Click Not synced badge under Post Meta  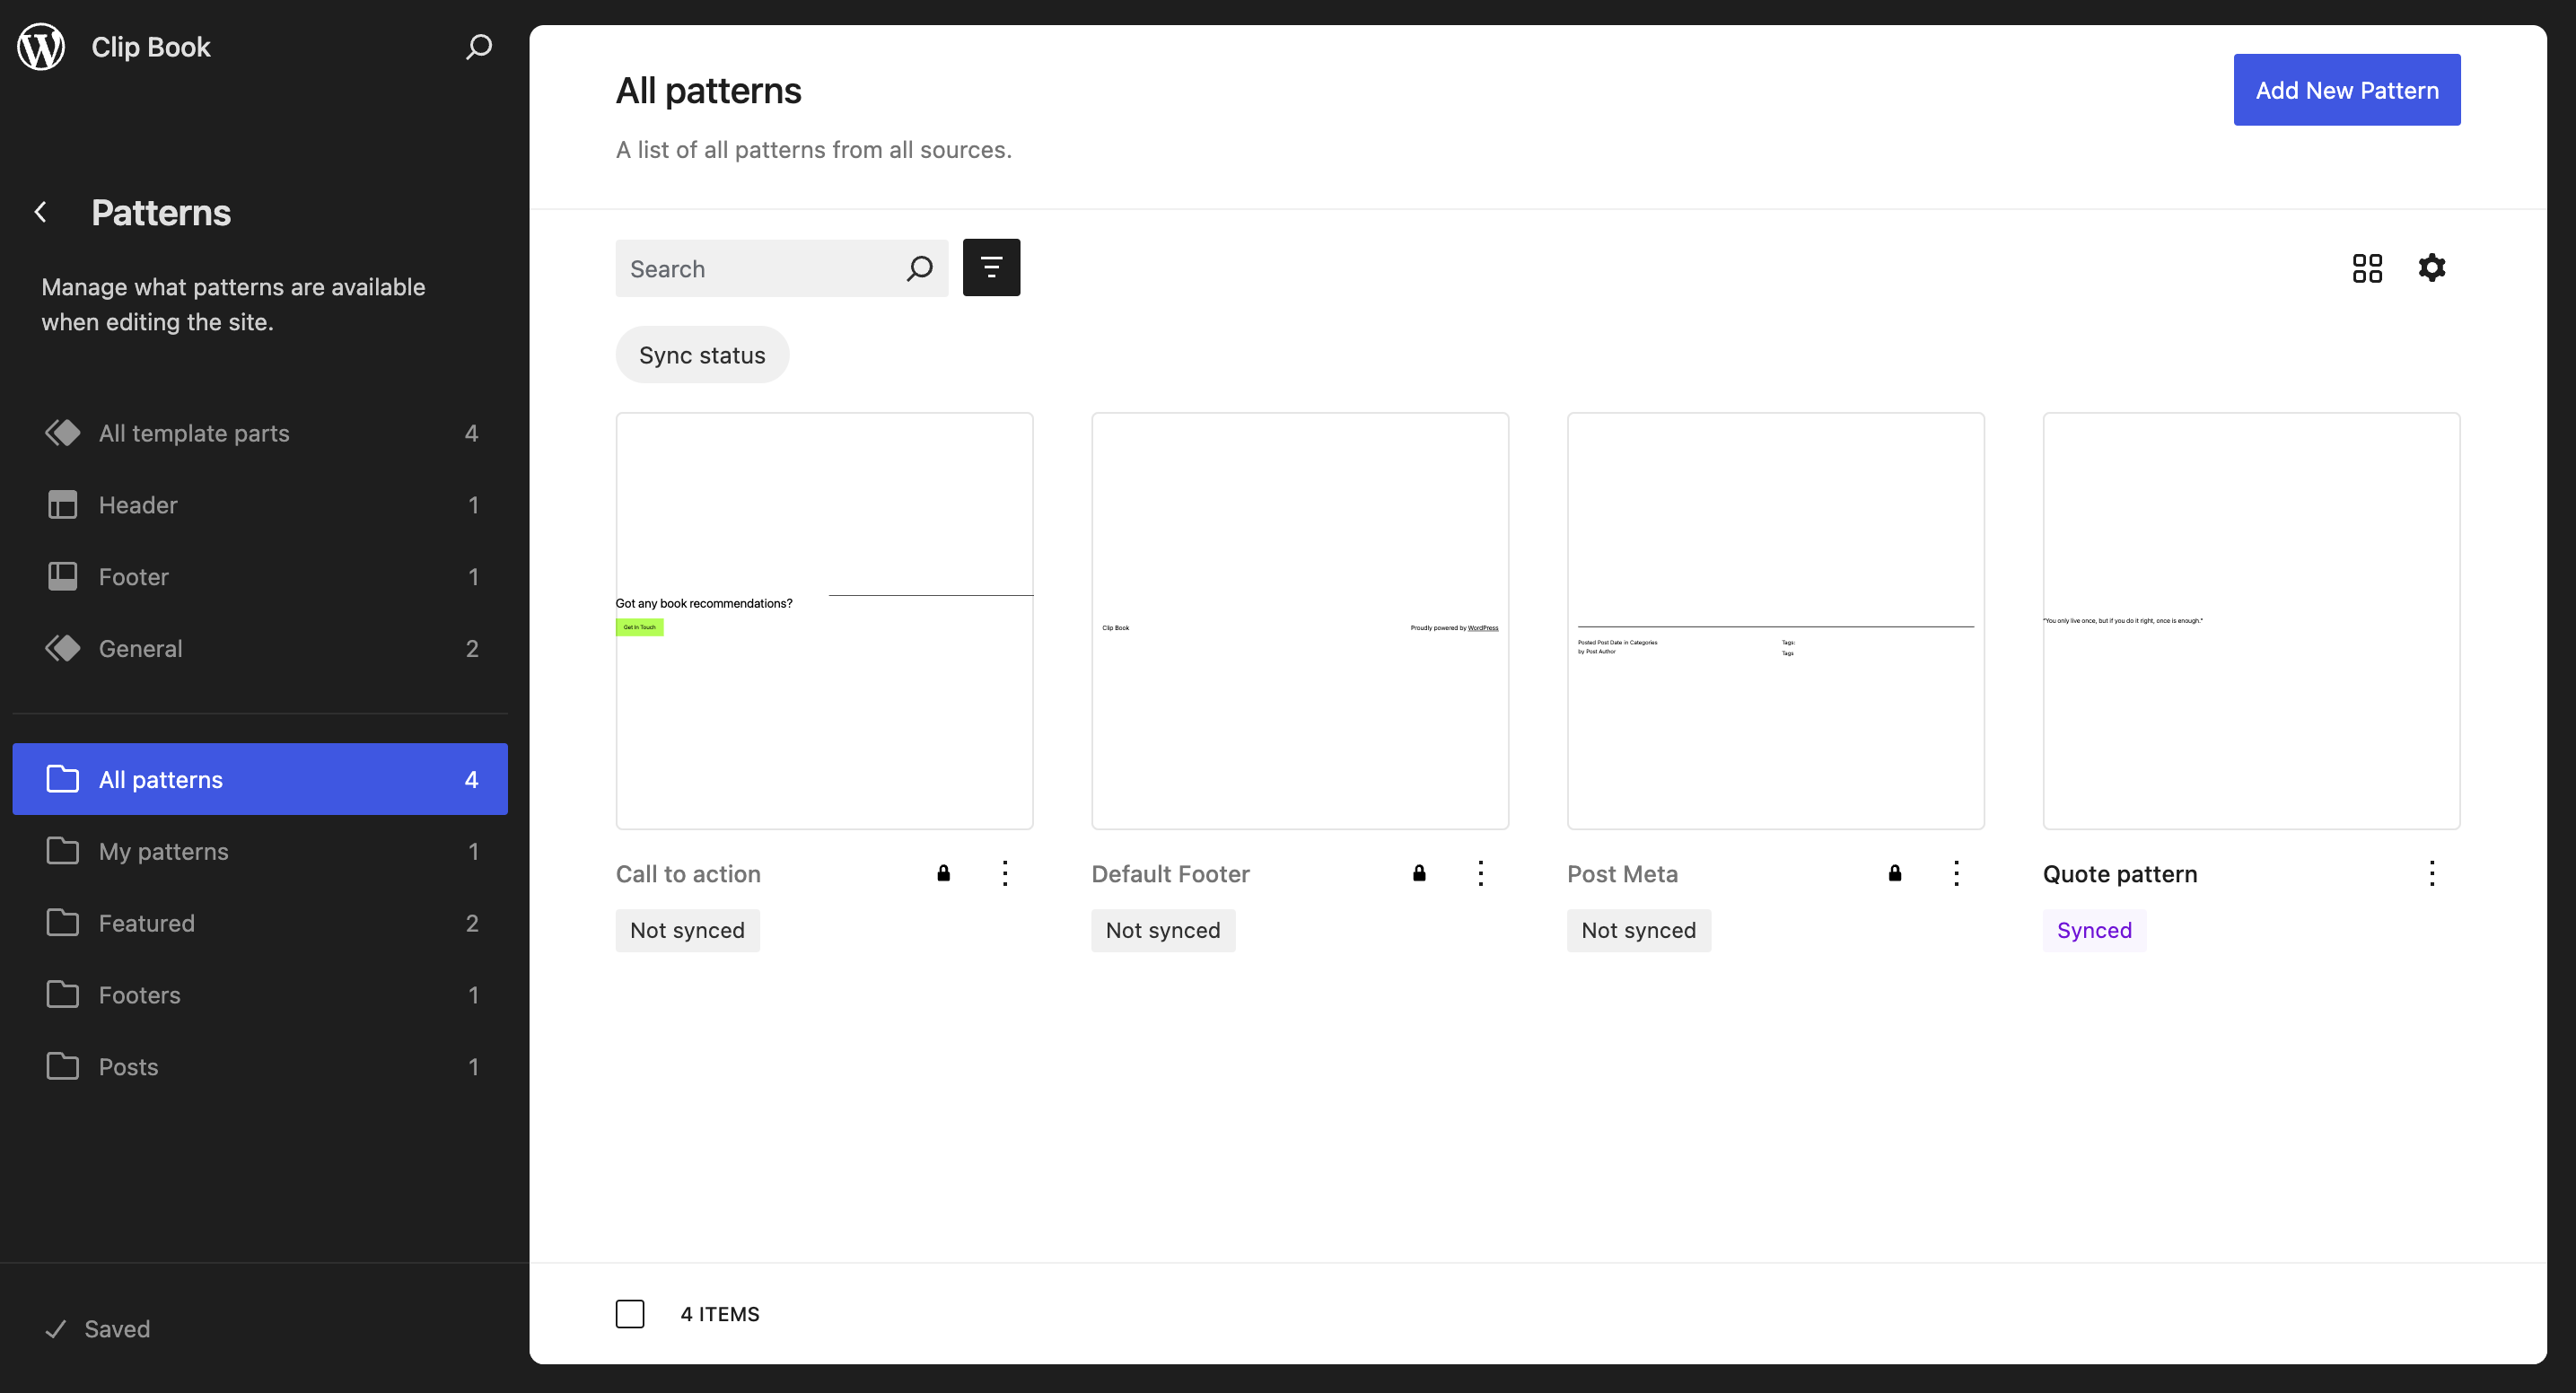[1639, 930]
